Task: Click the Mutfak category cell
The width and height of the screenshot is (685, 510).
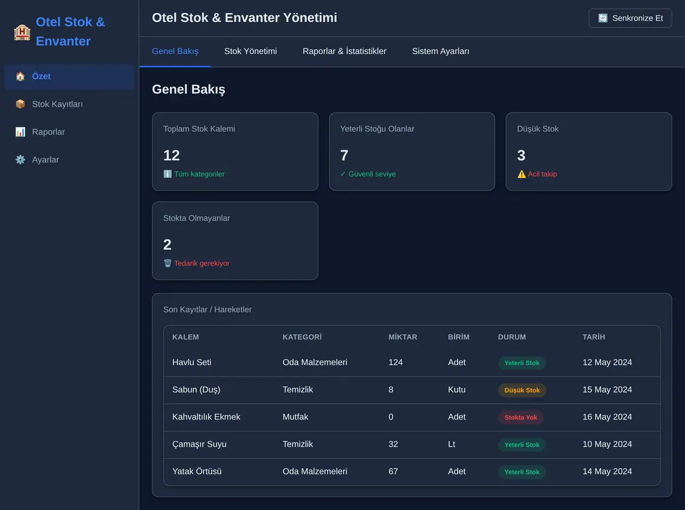Action: pyautogui.click(x=295, y=417)
